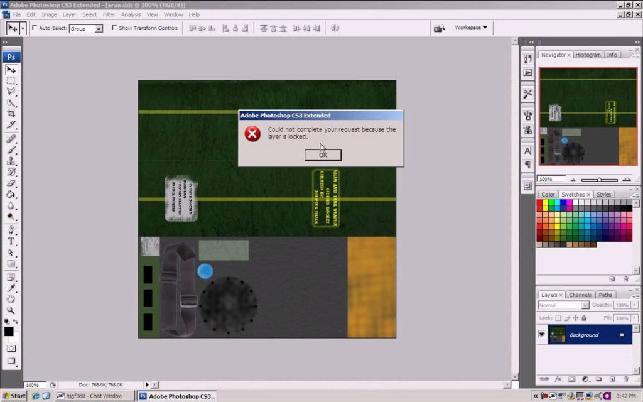The width and height of the screenshot is (643, 402).
Task: Hide the Background layer via eye icon
Action: tap(542, 335)
